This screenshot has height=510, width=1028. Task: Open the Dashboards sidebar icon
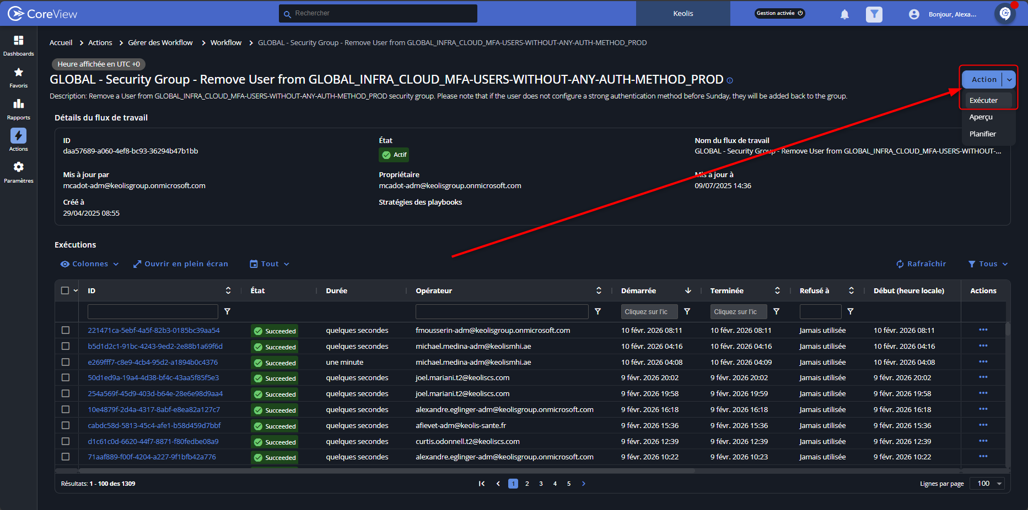pos(18,45)
